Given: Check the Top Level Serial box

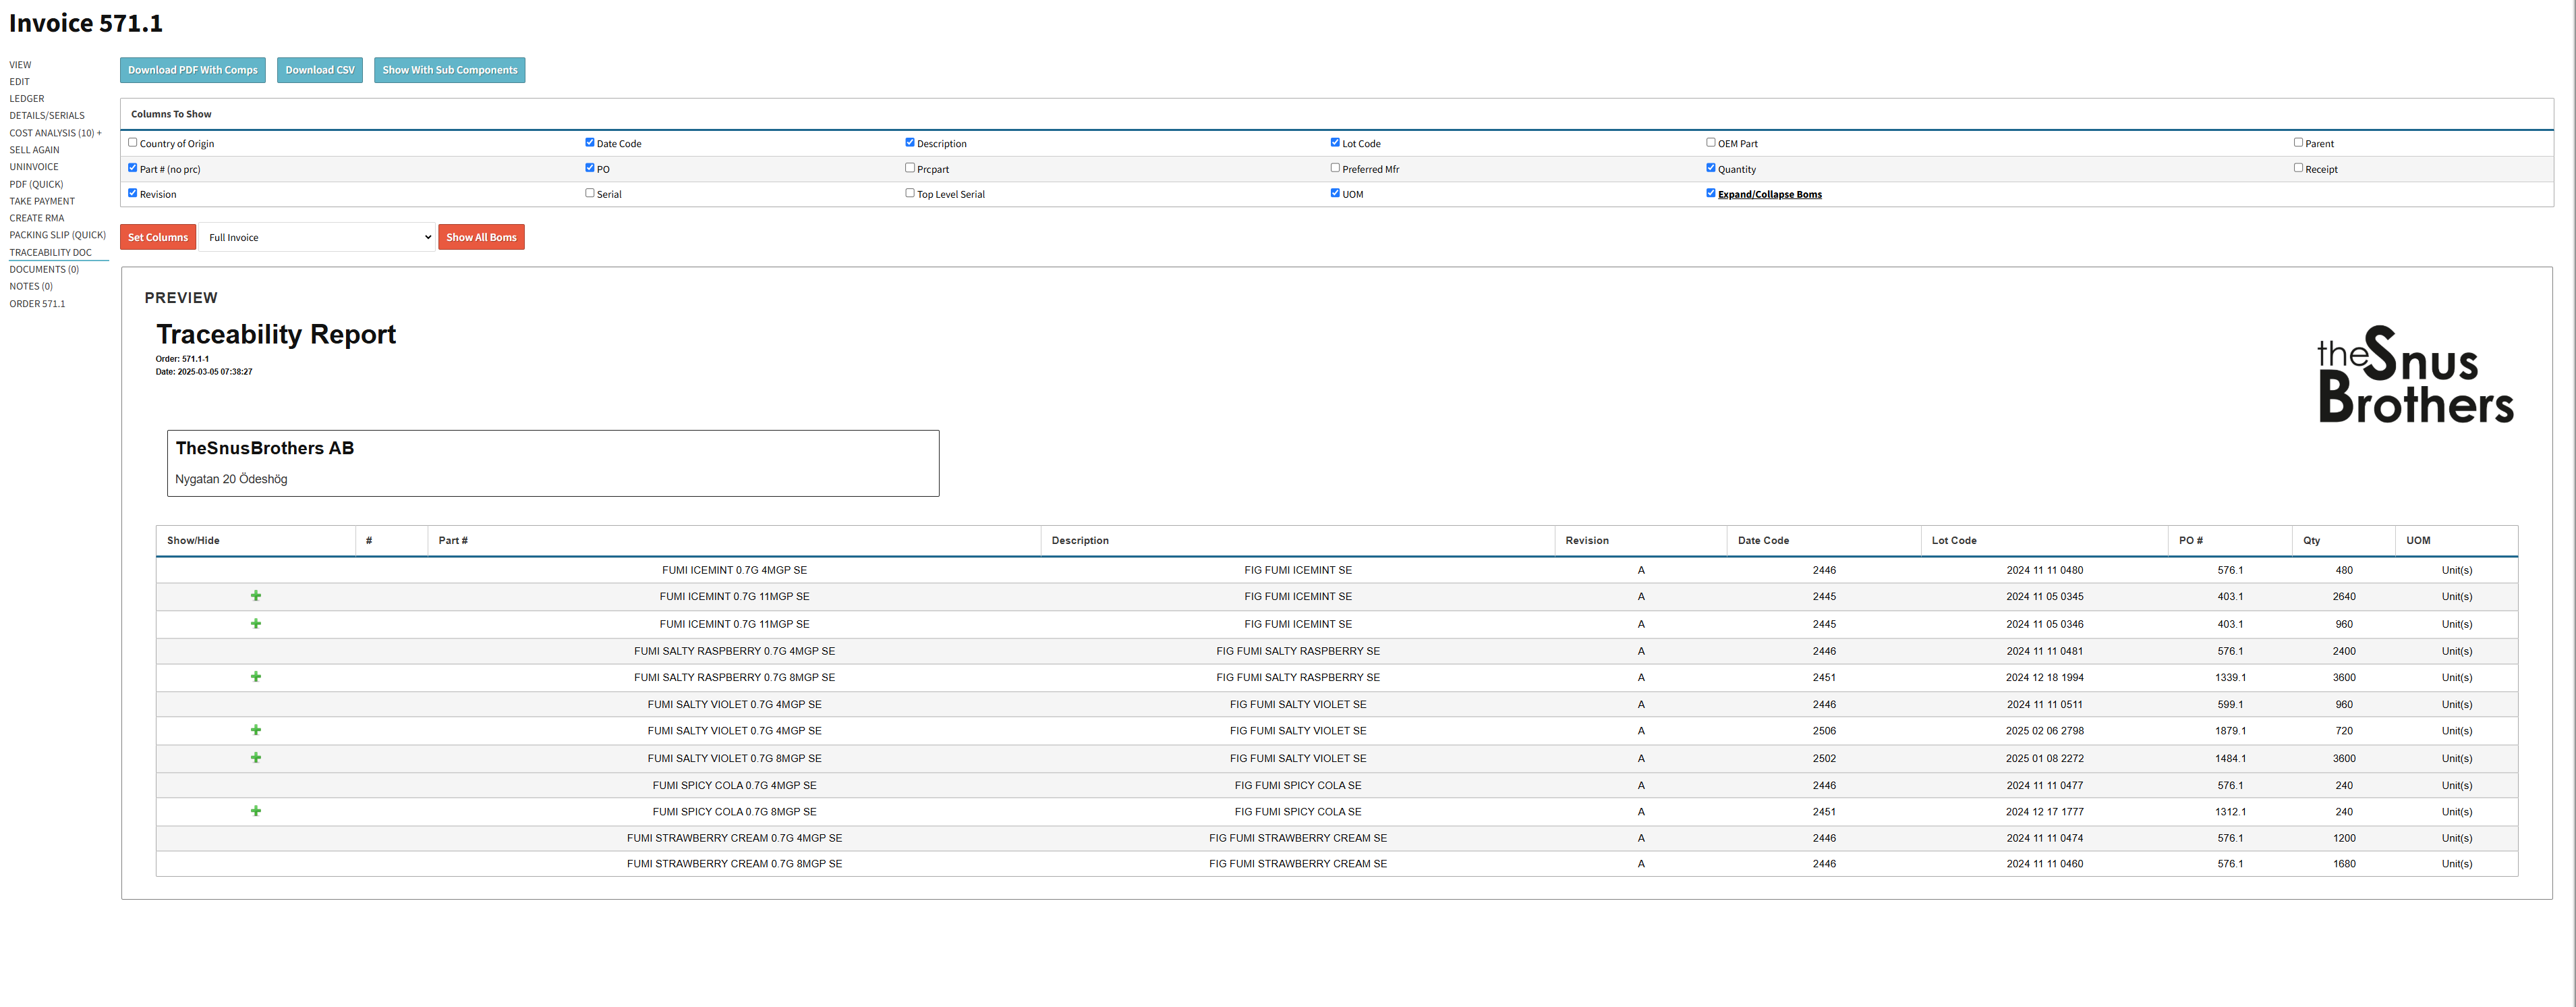Looking at the screenshot, I should click(x=910, y=192).
